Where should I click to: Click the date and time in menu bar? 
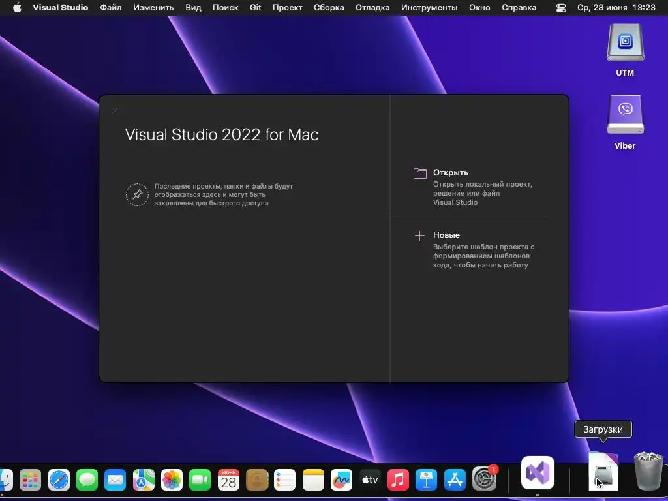pos(616,7)
